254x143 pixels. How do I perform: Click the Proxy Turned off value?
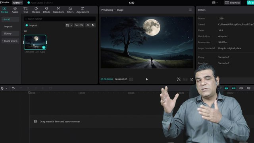pos(223,57)
